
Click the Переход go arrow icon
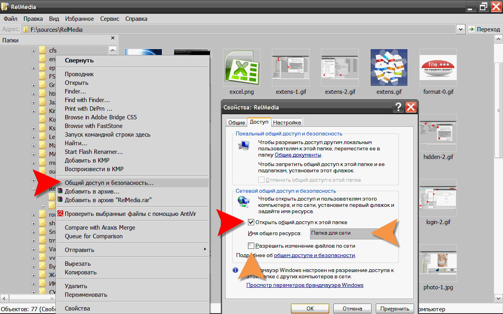point(472,29)
